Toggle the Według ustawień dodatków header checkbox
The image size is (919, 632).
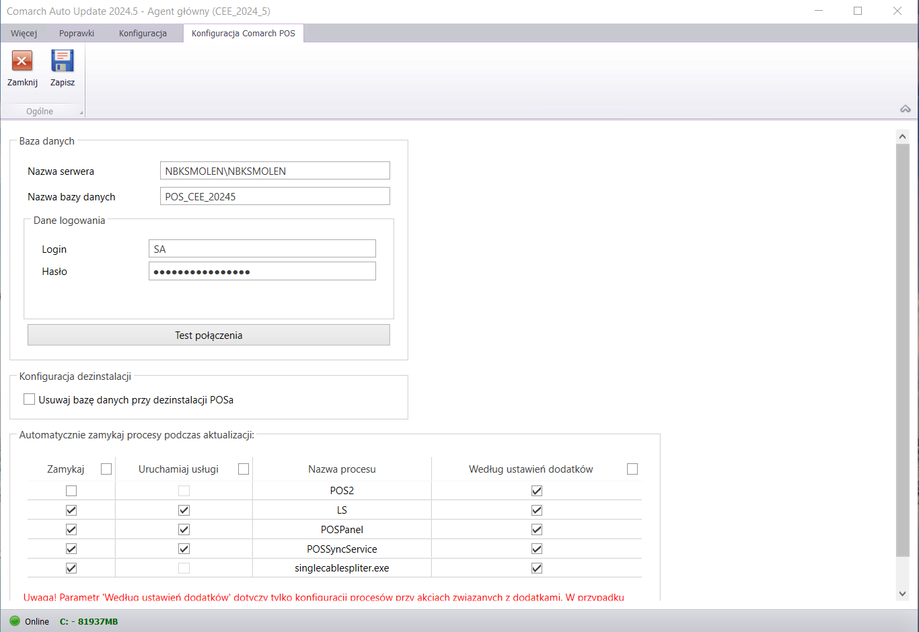point(632,469)
